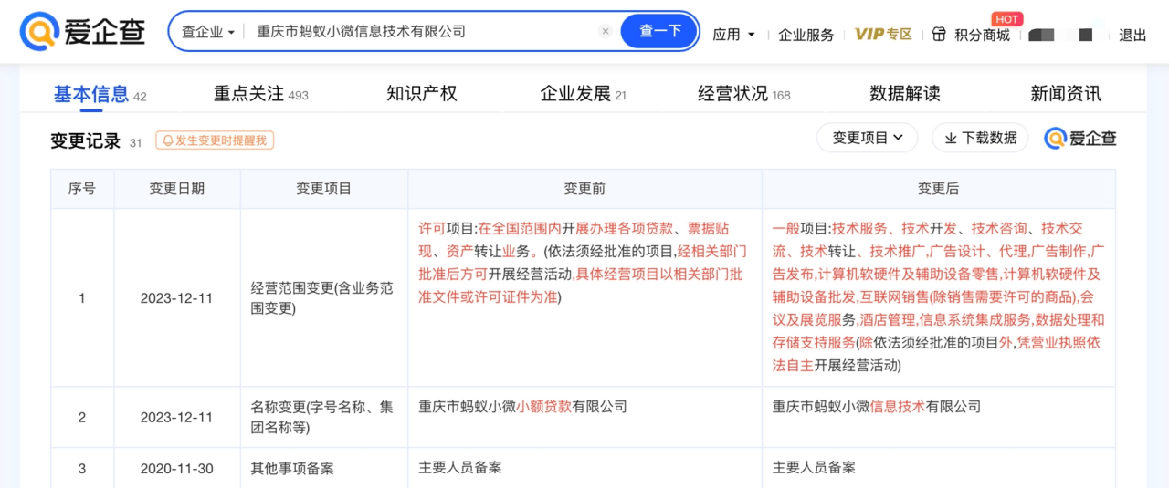
Task: Click the 31 count beside 变更记录
Action: pos(135,143)
